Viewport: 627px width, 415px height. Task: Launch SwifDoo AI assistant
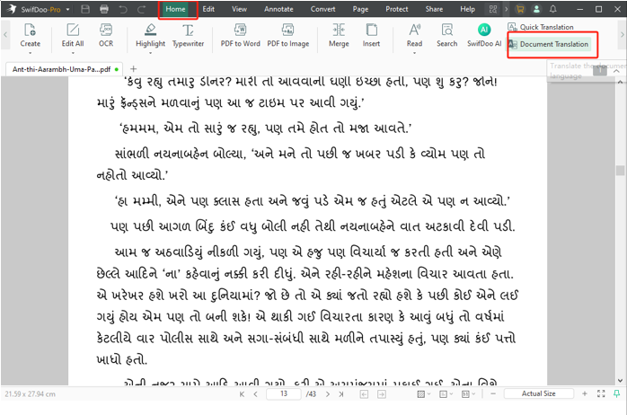[x=484, y=35]
